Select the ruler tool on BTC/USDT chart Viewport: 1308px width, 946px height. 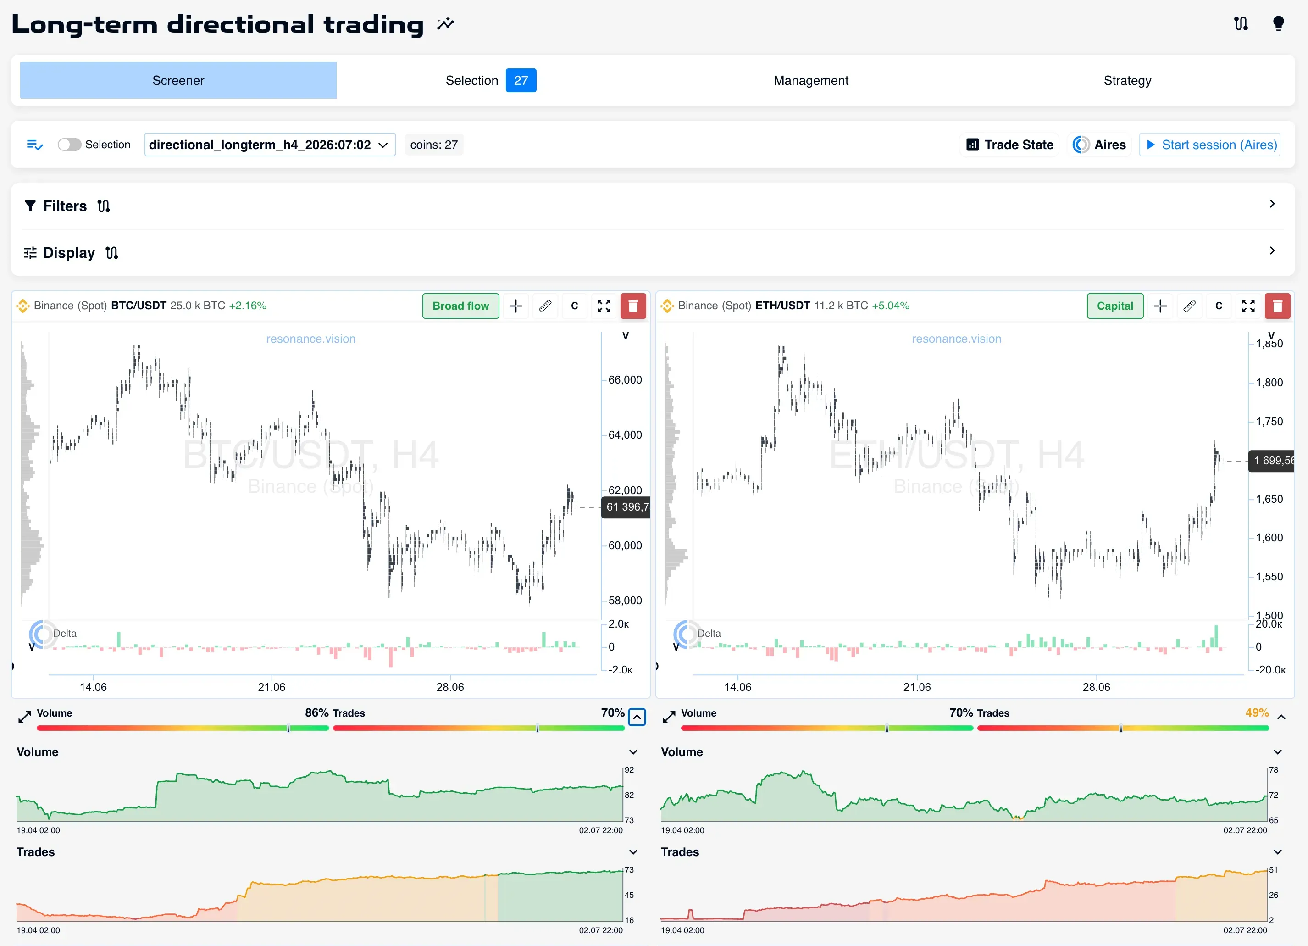545,306
